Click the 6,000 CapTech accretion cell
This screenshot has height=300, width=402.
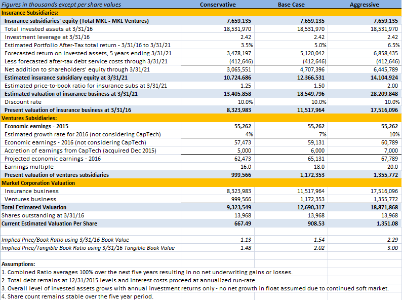point(317,151)
